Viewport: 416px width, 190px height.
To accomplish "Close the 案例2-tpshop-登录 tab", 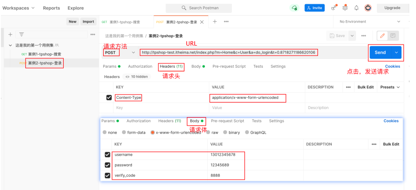I will point(202,22).
